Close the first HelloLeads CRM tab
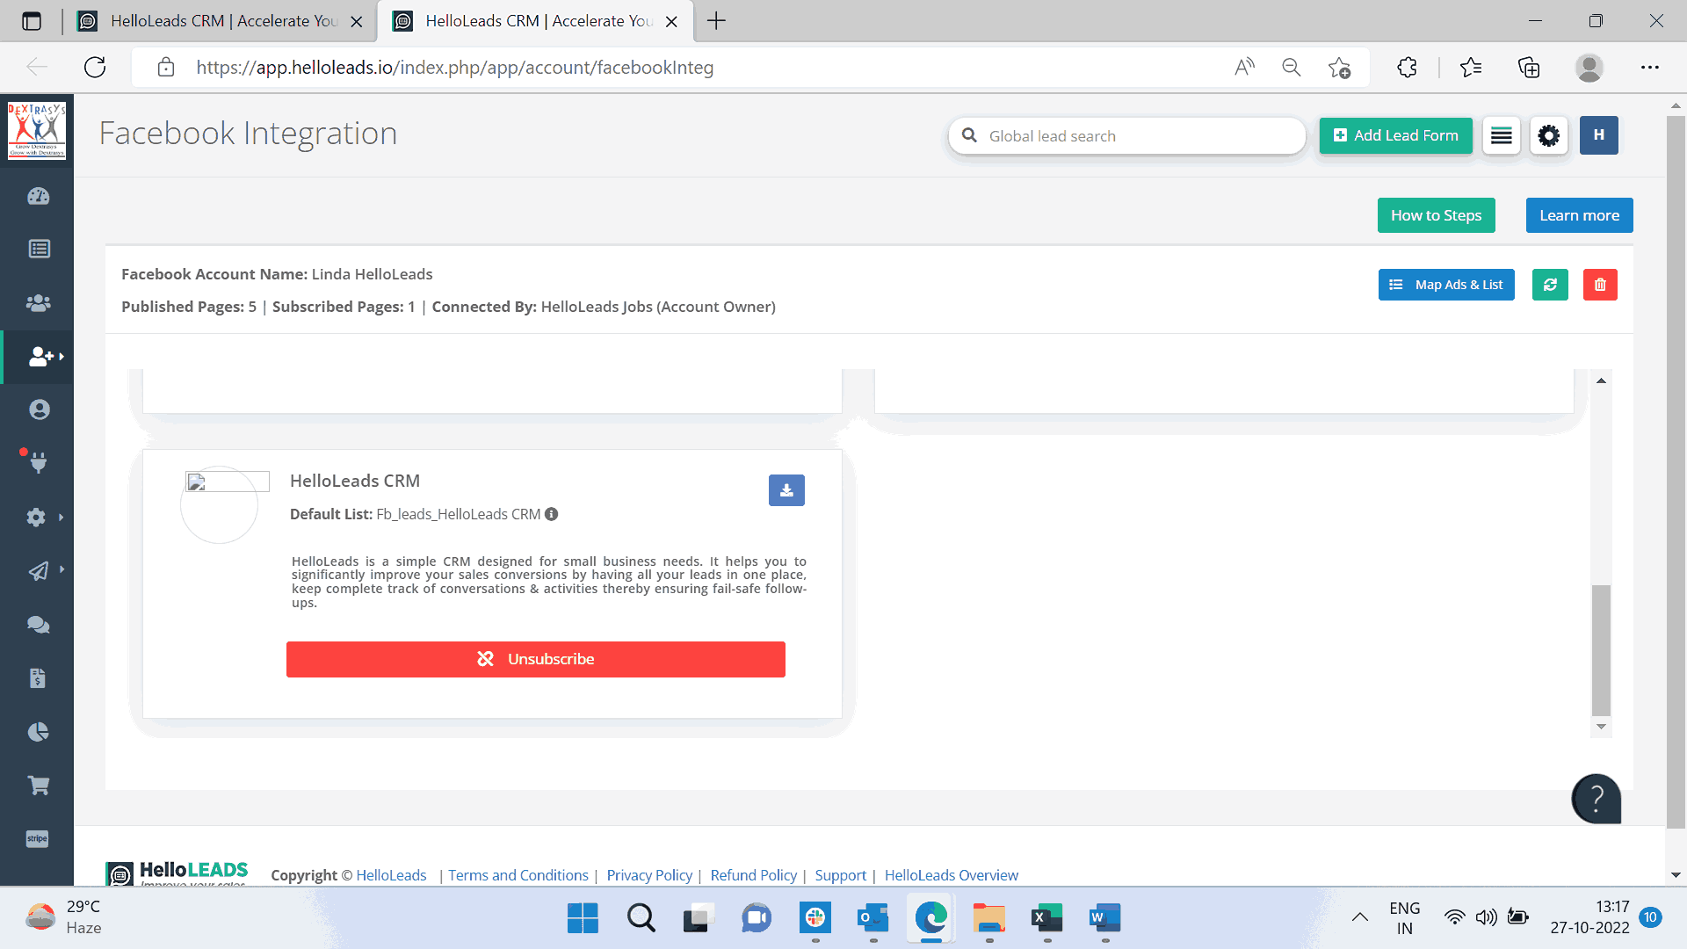The width and height of the screenshot is (1687, 949). tap(357, 22)
